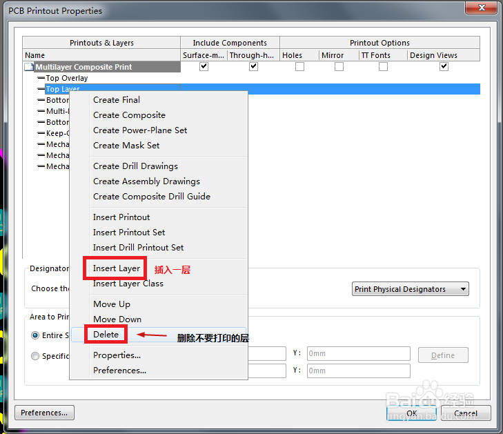This screenshot has height=434, width=503.
Task: Click the Multilayer Composite Print page icon
Action: (x=29, y=67)
